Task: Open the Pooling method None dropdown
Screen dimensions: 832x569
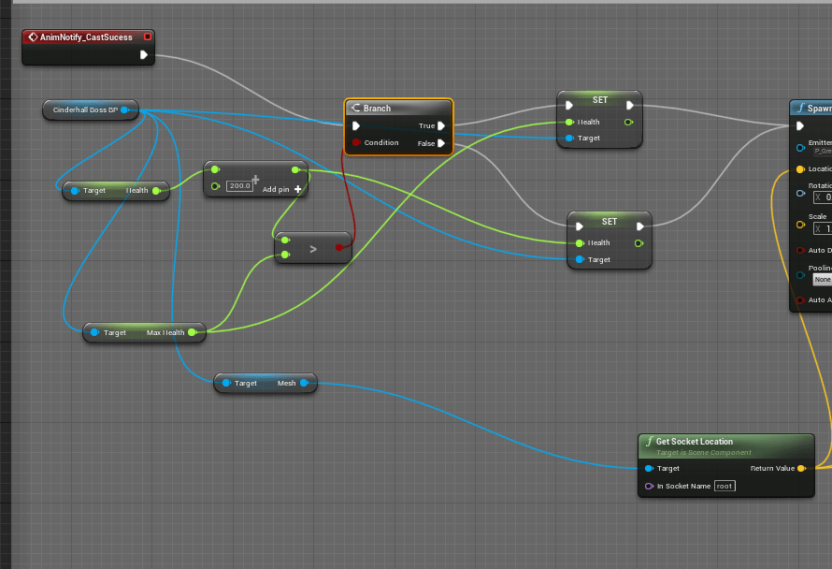Action: coord(821,279)
